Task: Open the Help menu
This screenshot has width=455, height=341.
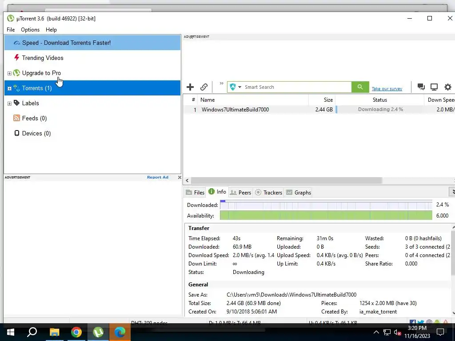Action: 51,30
